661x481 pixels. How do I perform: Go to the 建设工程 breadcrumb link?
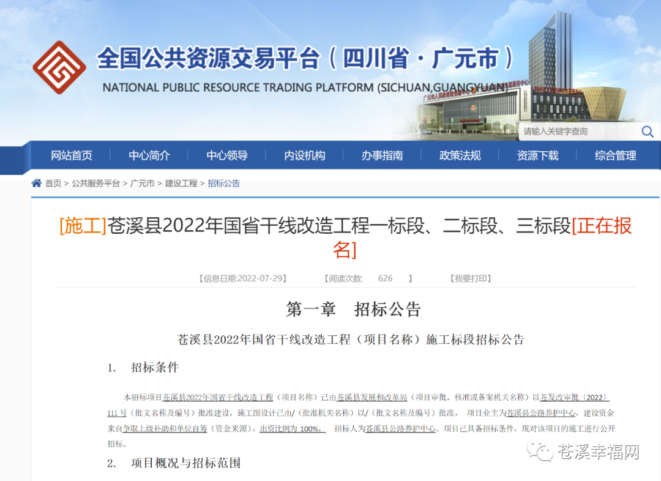click(x=181, y=184)
